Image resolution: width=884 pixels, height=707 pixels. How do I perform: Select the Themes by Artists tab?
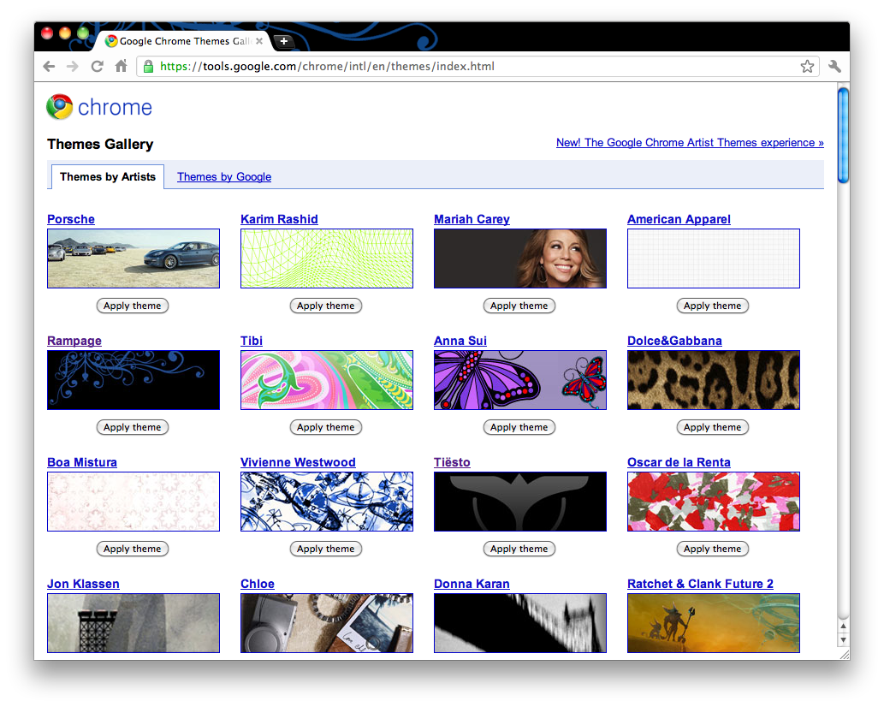[107, 176]
